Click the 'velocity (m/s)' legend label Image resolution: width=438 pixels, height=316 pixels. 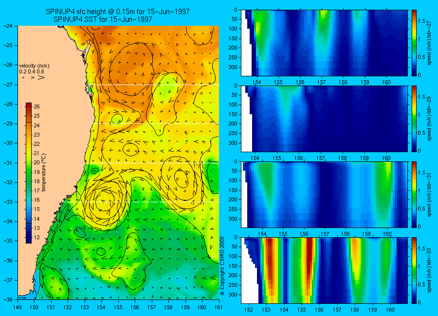coord(34,66)
